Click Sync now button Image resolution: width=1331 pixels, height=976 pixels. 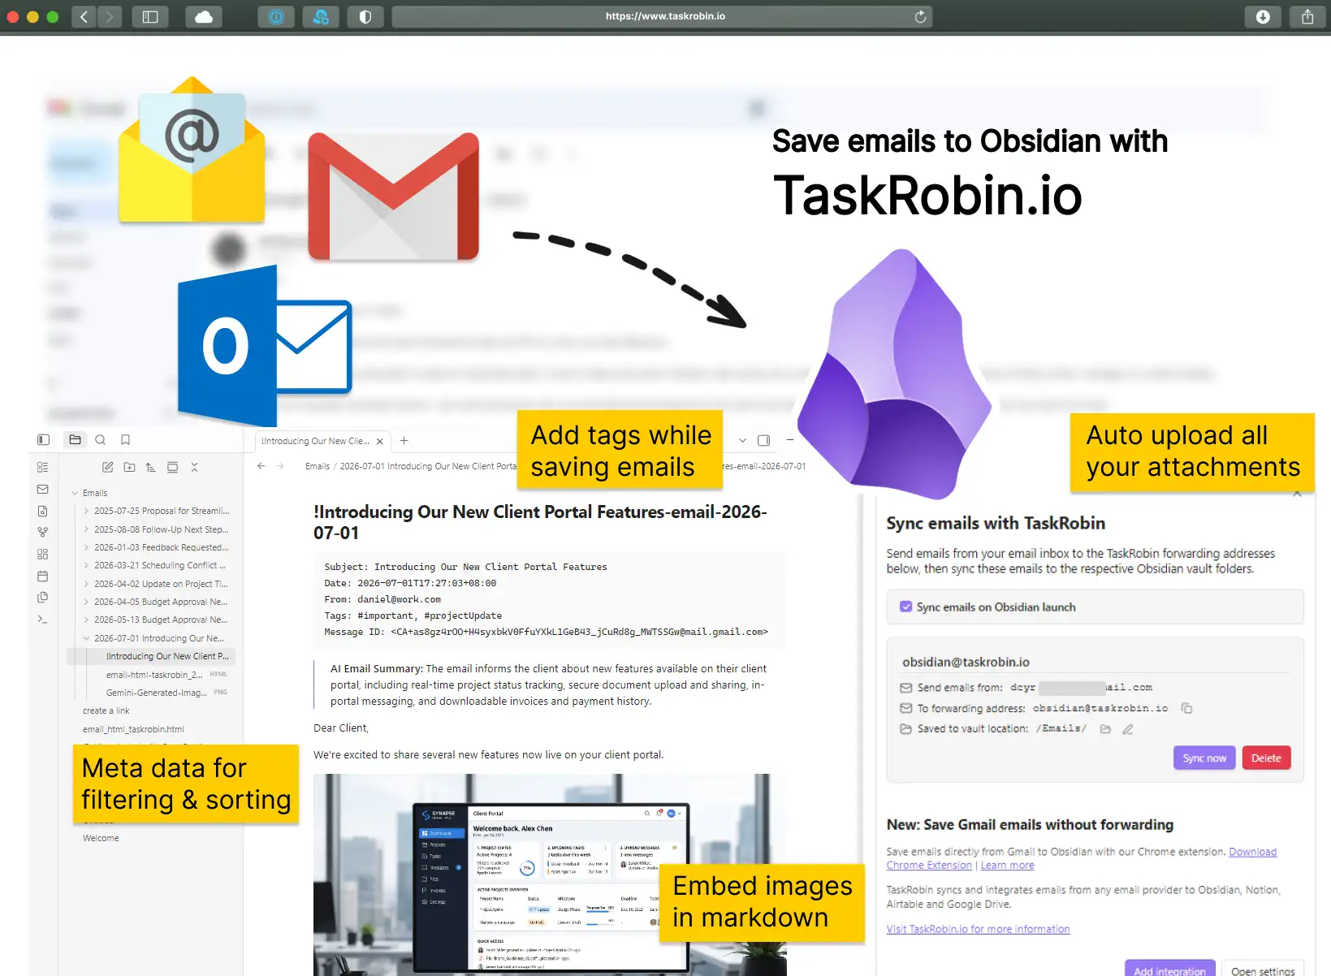click(x=1204, y=758)
